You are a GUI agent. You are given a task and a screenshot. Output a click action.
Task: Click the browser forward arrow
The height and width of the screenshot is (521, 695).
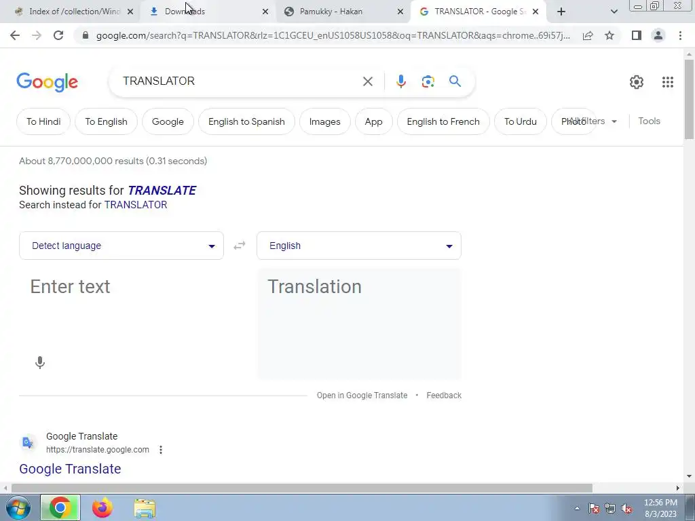pyautogui.click(x=37, y=35)
